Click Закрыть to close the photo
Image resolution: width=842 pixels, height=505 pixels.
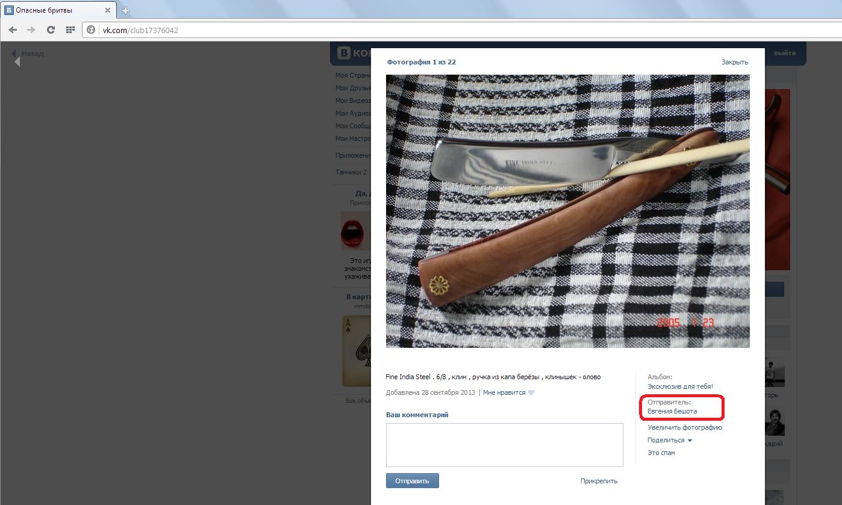(x=734, y=62)
